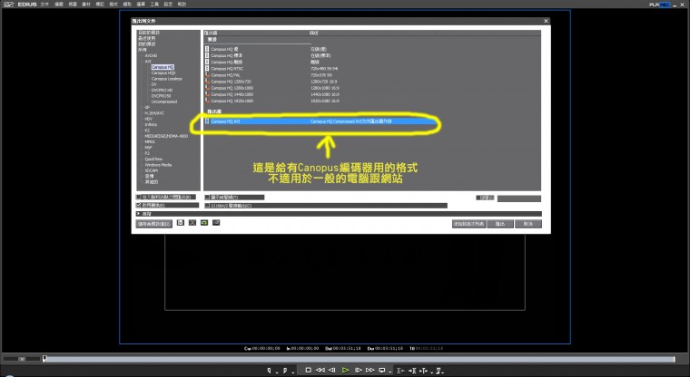
Task: Step forward one frame
Action: [x=359, y=371]
